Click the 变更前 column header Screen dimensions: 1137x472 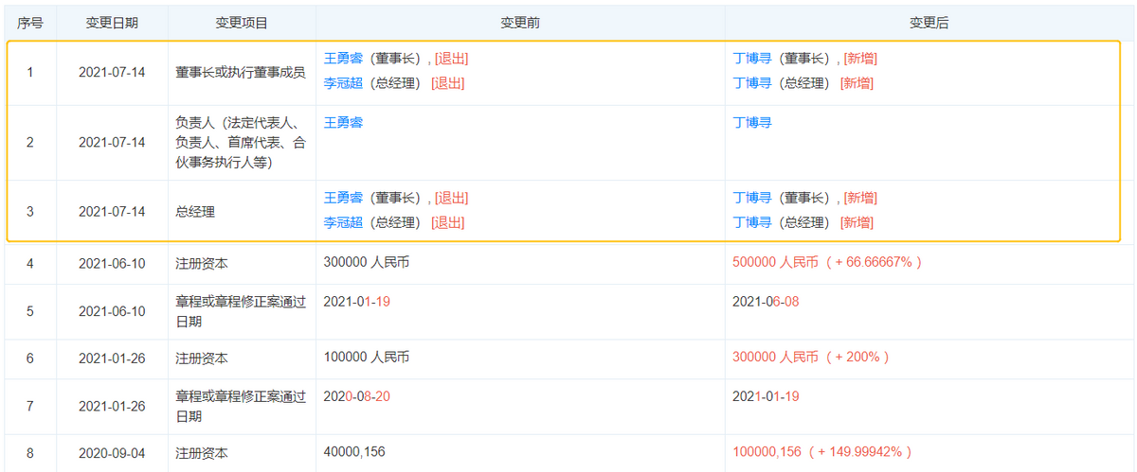pyautogui.click(x=519, y=23)
